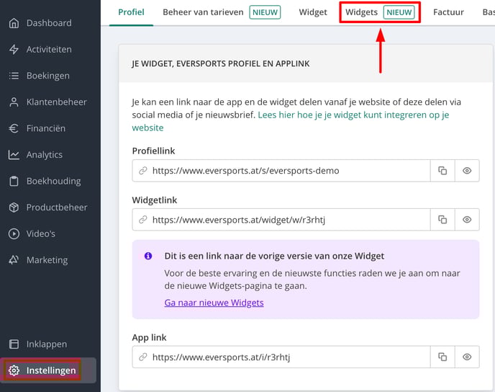Preview the Widgetlink with eye icon

(x=467, y=219)
